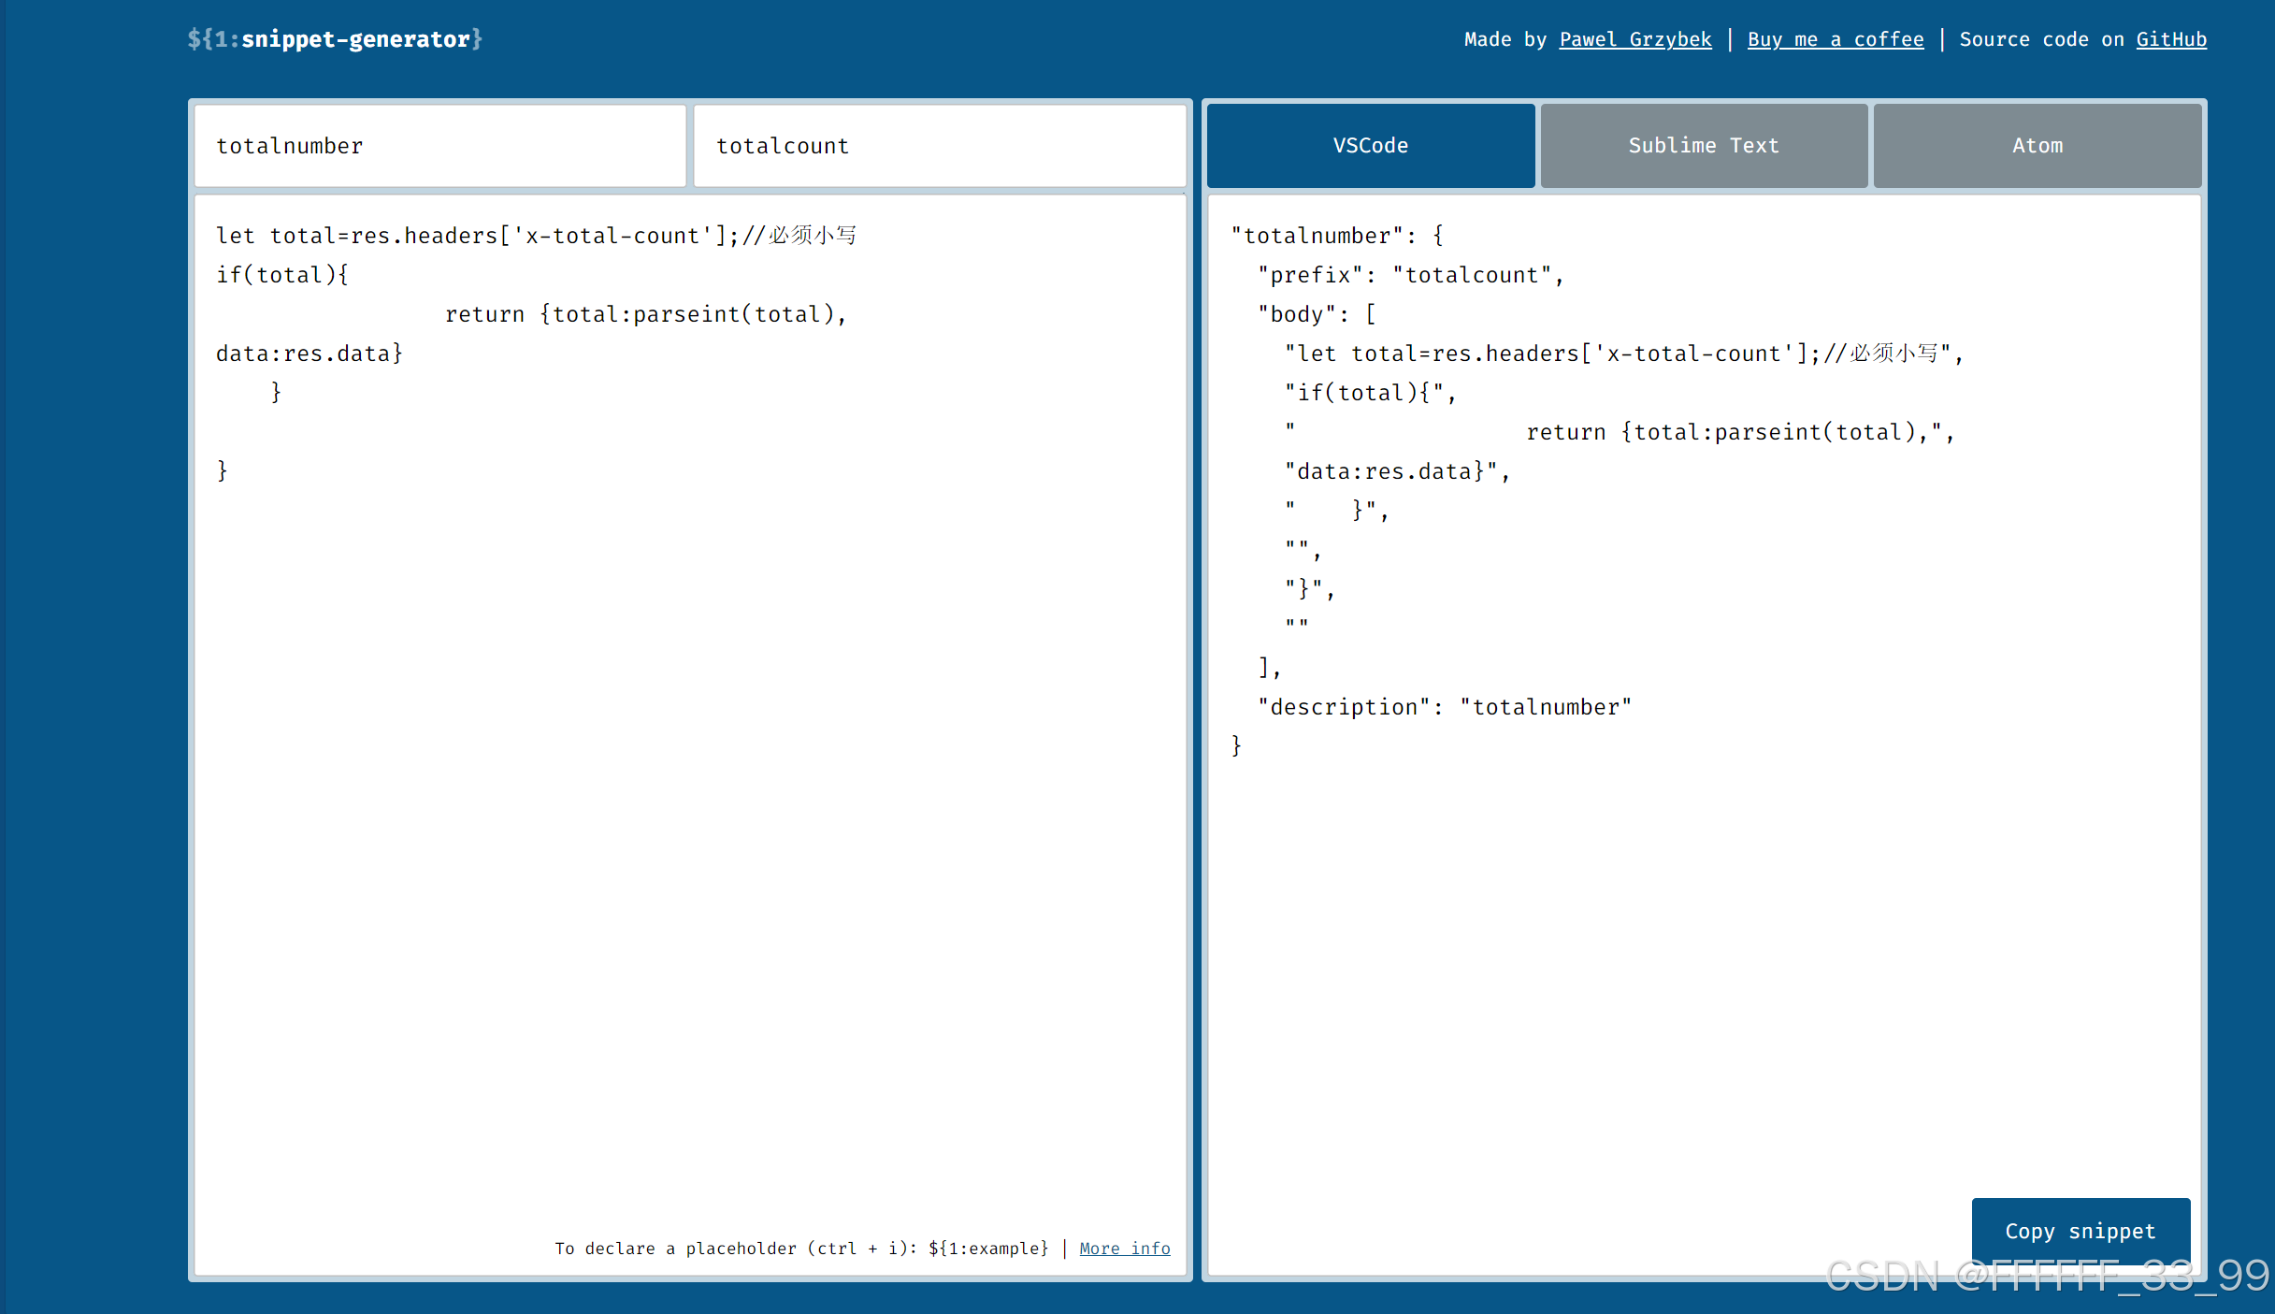
Task: Open the GitHub source code link
Action: (2170, 39)
